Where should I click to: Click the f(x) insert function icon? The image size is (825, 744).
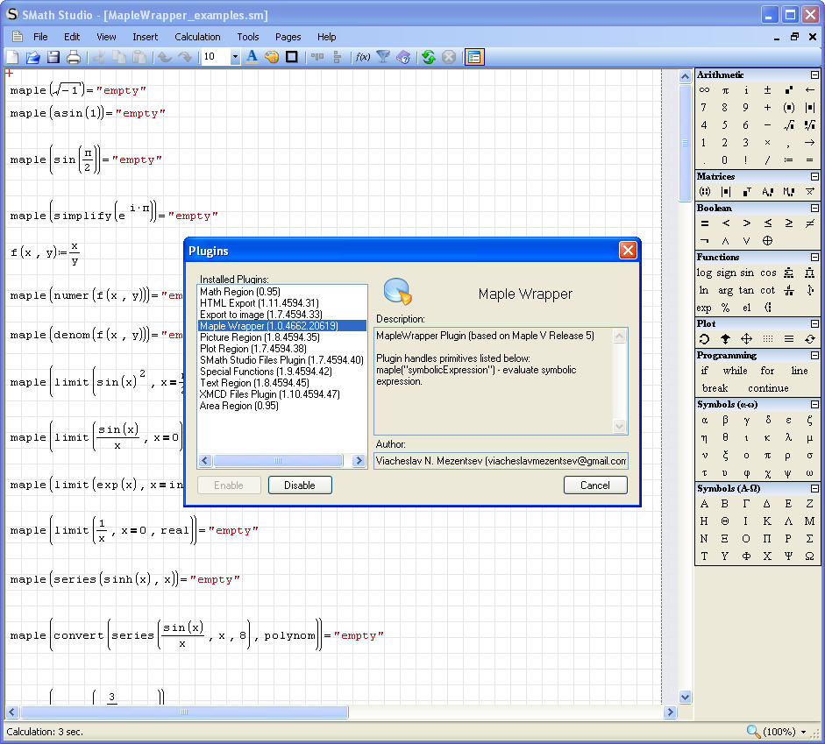click(362, 57)
